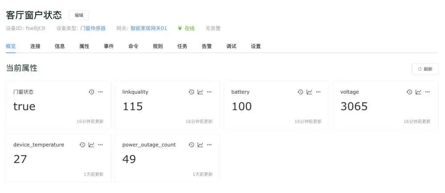
Task: Show linkquality trend chart
Action: [200, 92]
